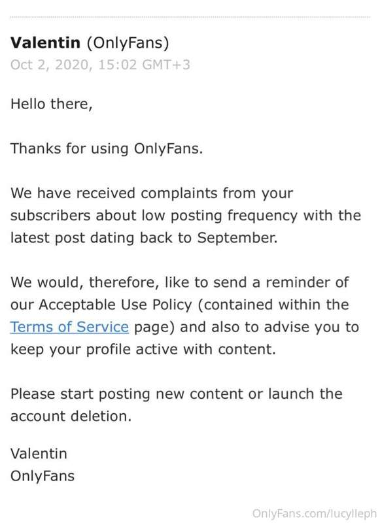This screenshot has height=523, width=380.
Task: Click the OnlyFans.com/lucylleph watermark
Action: pyautogui.click(x=315, y=514)
